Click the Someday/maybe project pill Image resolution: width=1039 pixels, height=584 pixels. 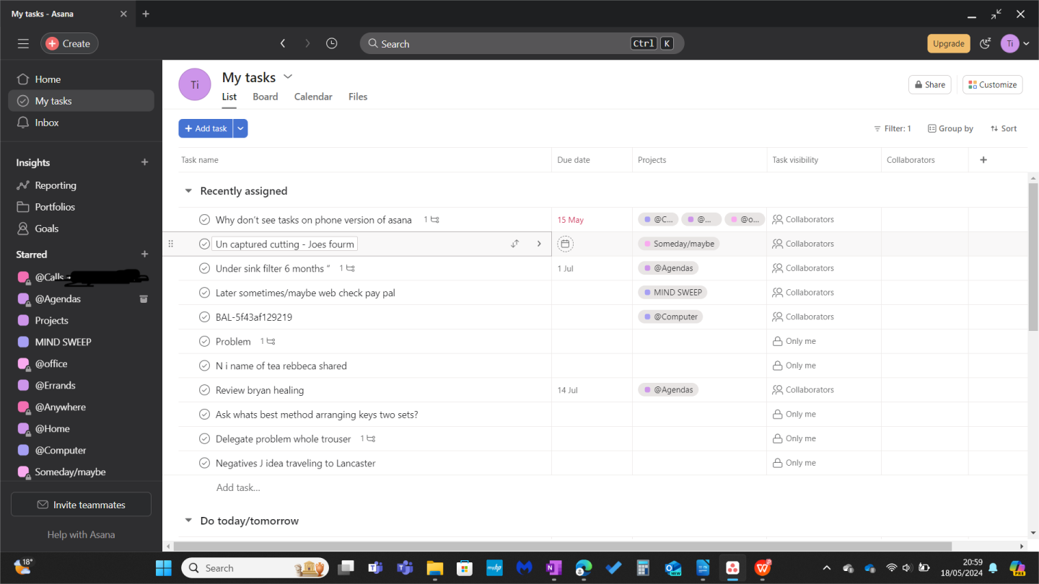[678, 244]
